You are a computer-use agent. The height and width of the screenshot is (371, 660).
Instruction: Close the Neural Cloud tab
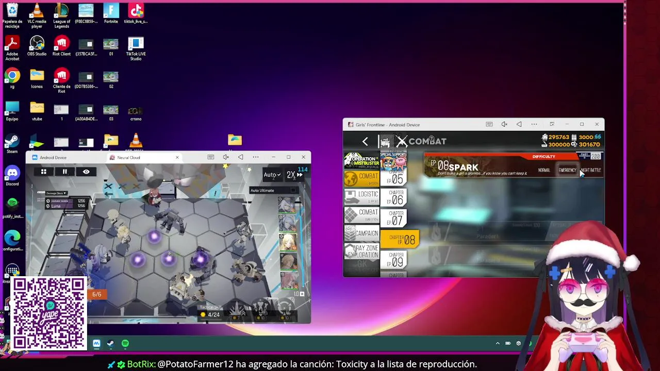coord(177,157)
